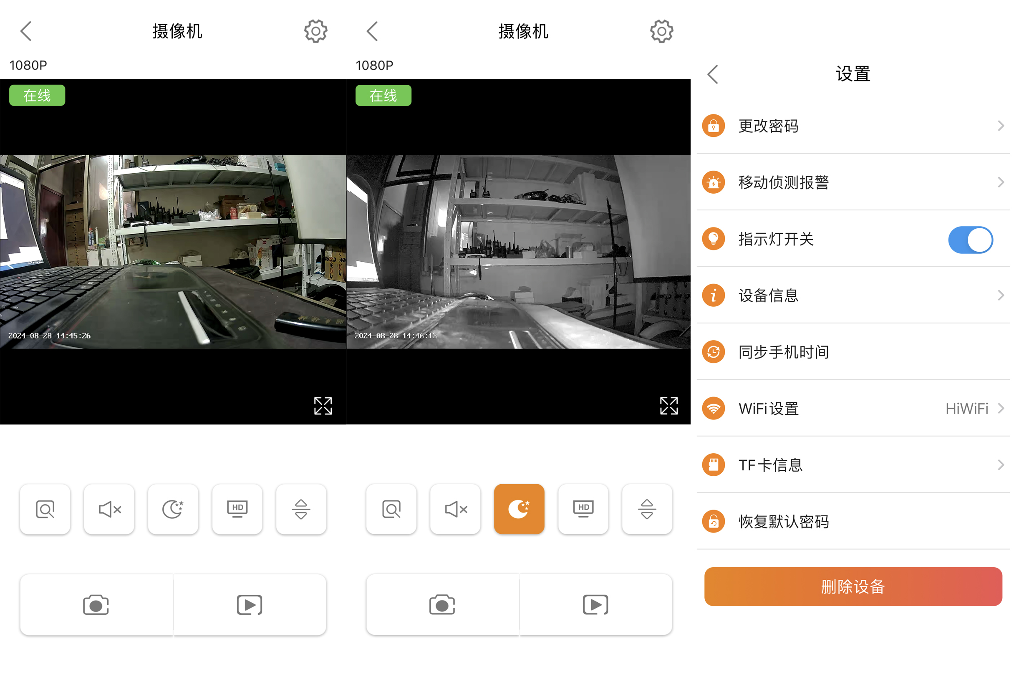The height and width of the screenshot is (687, 1019).
Task: Enter fullscreen view on the right camera
Action: click(x=668, y=406)
